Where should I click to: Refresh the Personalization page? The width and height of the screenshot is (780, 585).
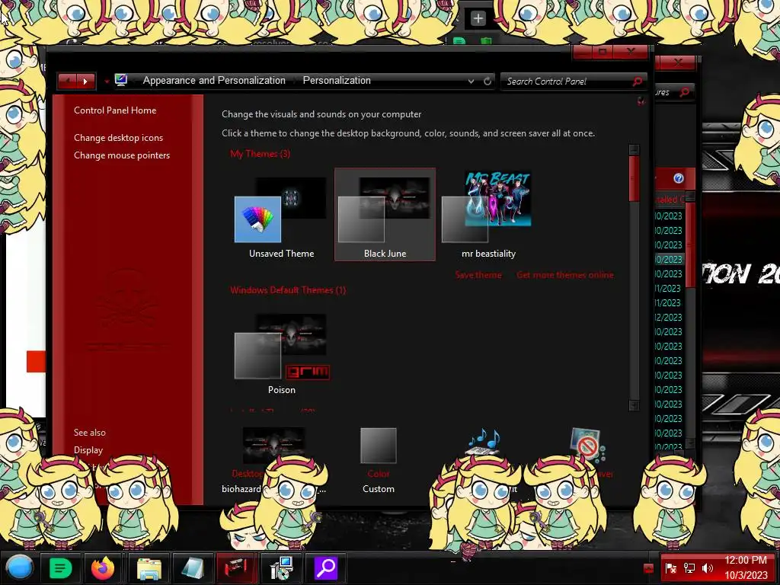487,81
